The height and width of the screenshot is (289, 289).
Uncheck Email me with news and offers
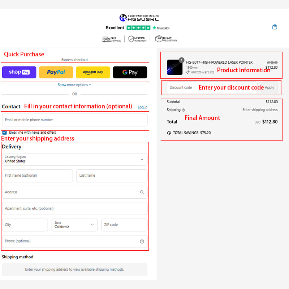click(x=5, y=133)
